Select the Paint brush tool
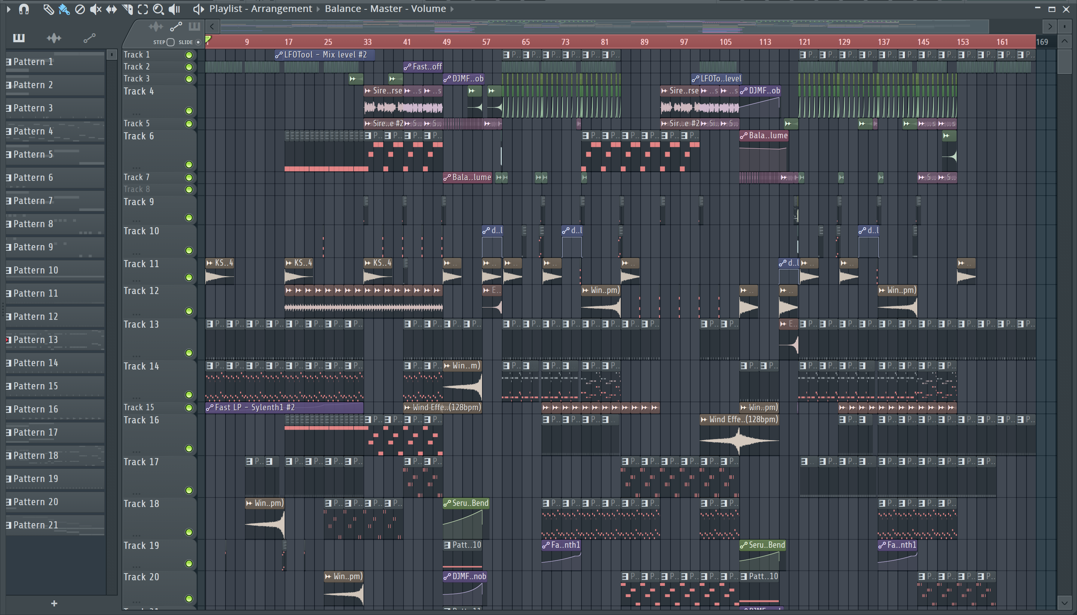Viewport: 1077px width, 615px height. pyautogui.click(x=64, y=9)
